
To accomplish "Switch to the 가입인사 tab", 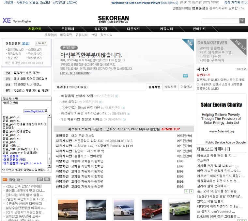I will point(186,87).
